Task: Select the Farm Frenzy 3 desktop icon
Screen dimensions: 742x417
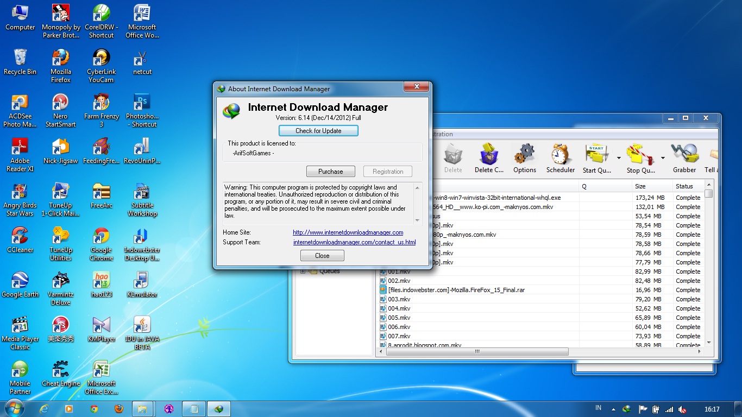Action: pyautogui.click(x=102, y=110)
